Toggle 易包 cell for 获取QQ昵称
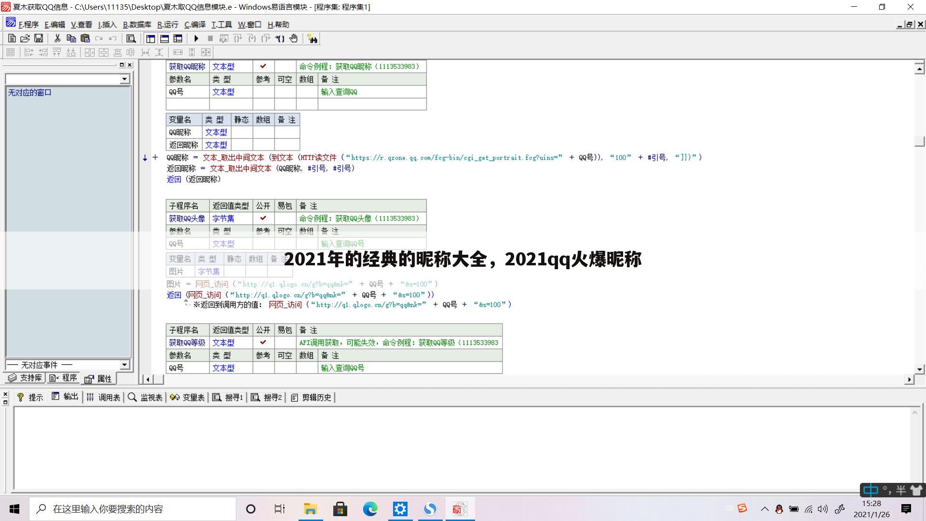The height and width of the screenshot is (521, 926). [x=285, y=67]
